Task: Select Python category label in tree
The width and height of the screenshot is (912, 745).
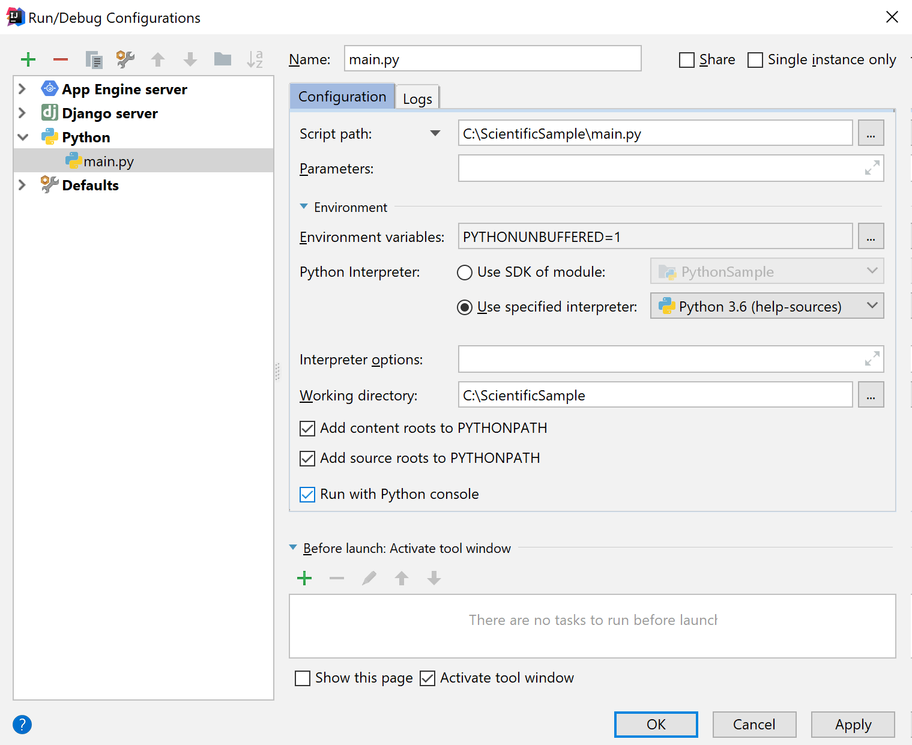Action: tap(86, 137)
